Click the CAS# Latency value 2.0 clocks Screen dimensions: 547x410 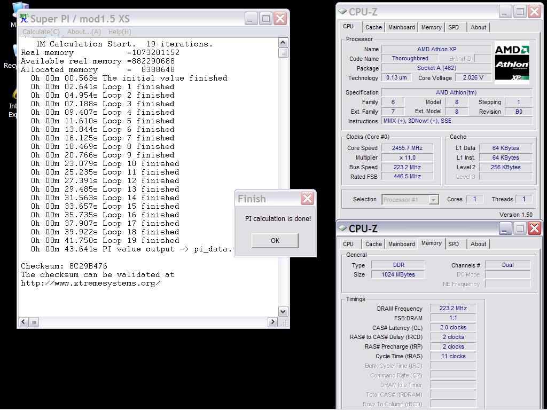coord(453,327)
